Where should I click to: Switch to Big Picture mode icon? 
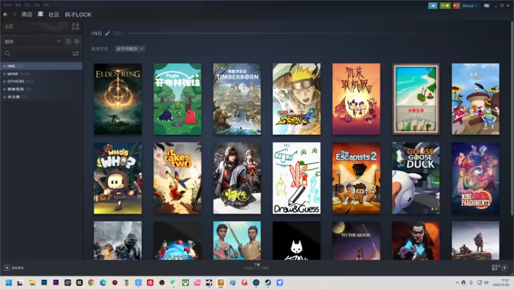487,6
